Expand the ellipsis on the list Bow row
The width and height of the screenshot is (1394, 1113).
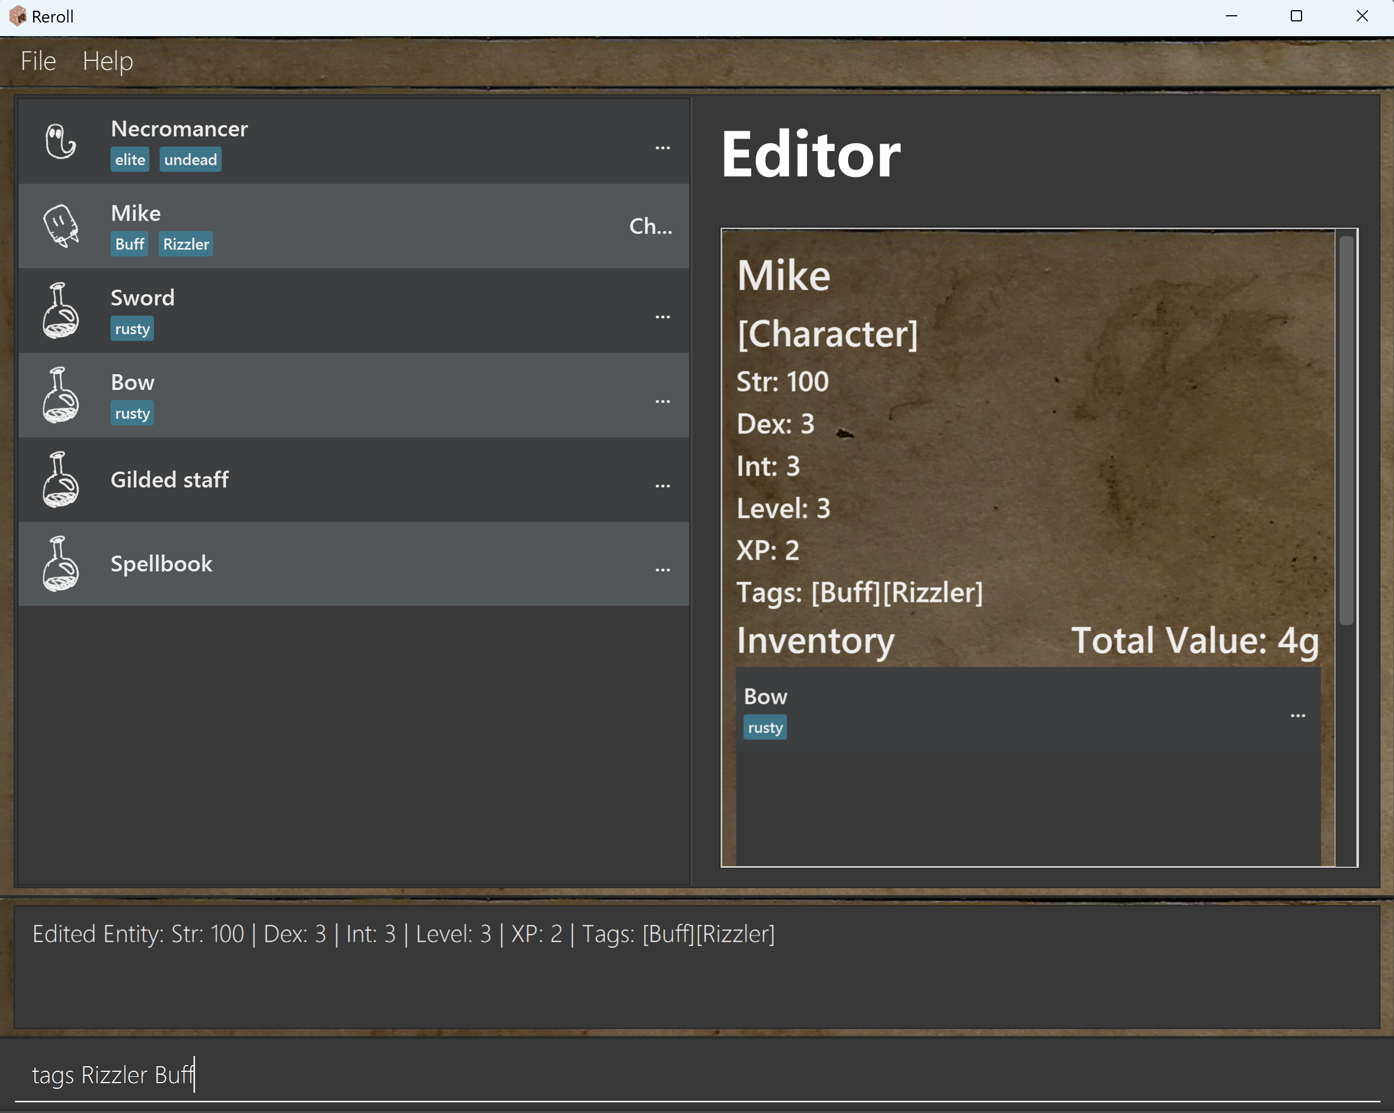point(663,402)
